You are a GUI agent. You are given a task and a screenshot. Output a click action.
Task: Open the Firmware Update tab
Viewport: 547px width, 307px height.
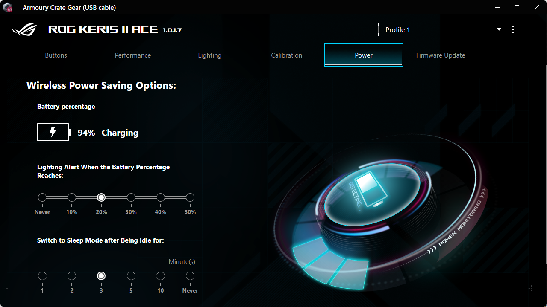point(441,55)
